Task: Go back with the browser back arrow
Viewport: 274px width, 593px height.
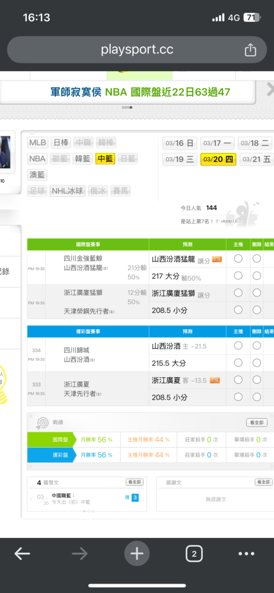Action: [x=23, y=554]
